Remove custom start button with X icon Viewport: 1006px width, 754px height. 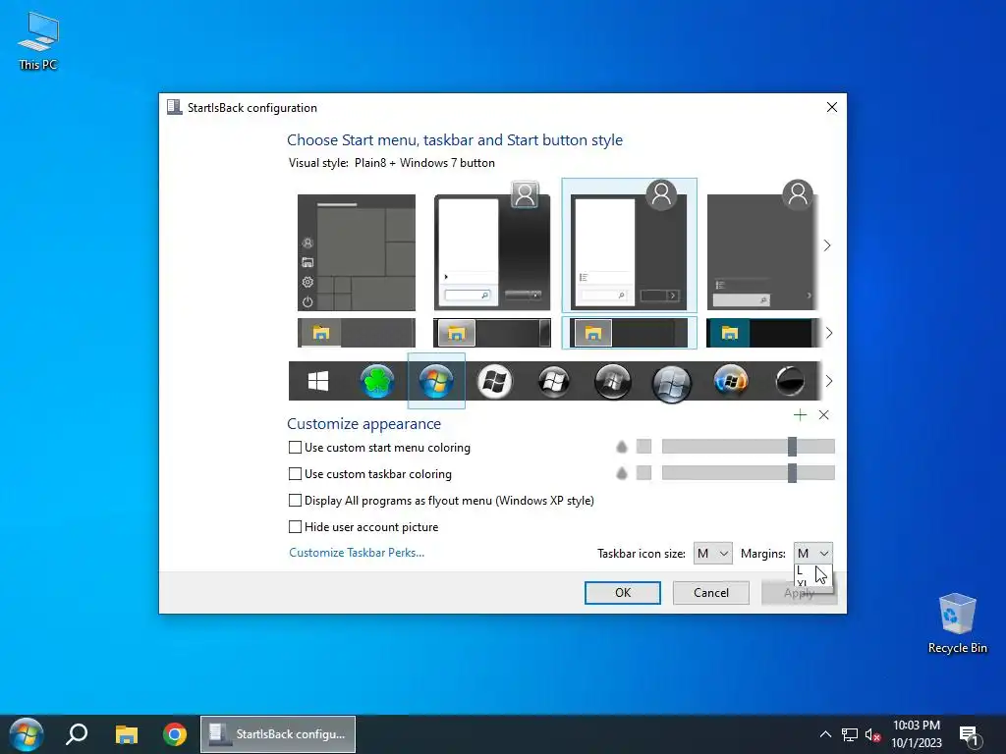824,415
